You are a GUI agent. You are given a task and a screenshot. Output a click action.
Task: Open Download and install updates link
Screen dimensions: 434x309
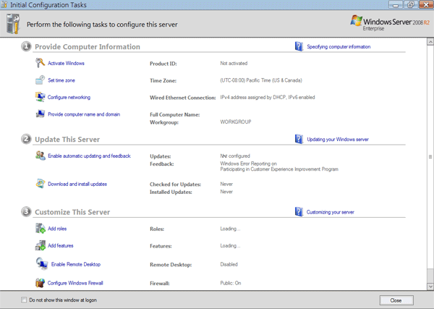77,184
